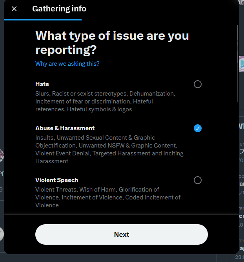Click the dialog's vertical scrollbar thumb
The image size is (244, 262).
238,63
